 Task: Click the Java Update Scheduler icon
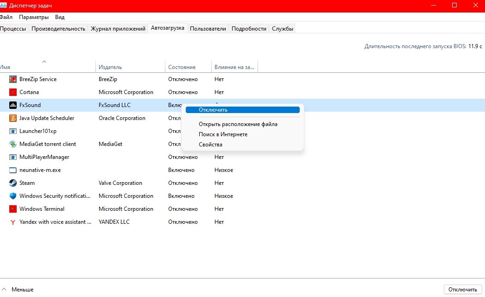coord(13,118)
